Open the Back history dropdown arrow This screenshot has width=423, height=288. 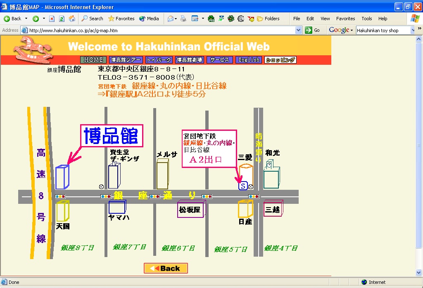(26, 19)
